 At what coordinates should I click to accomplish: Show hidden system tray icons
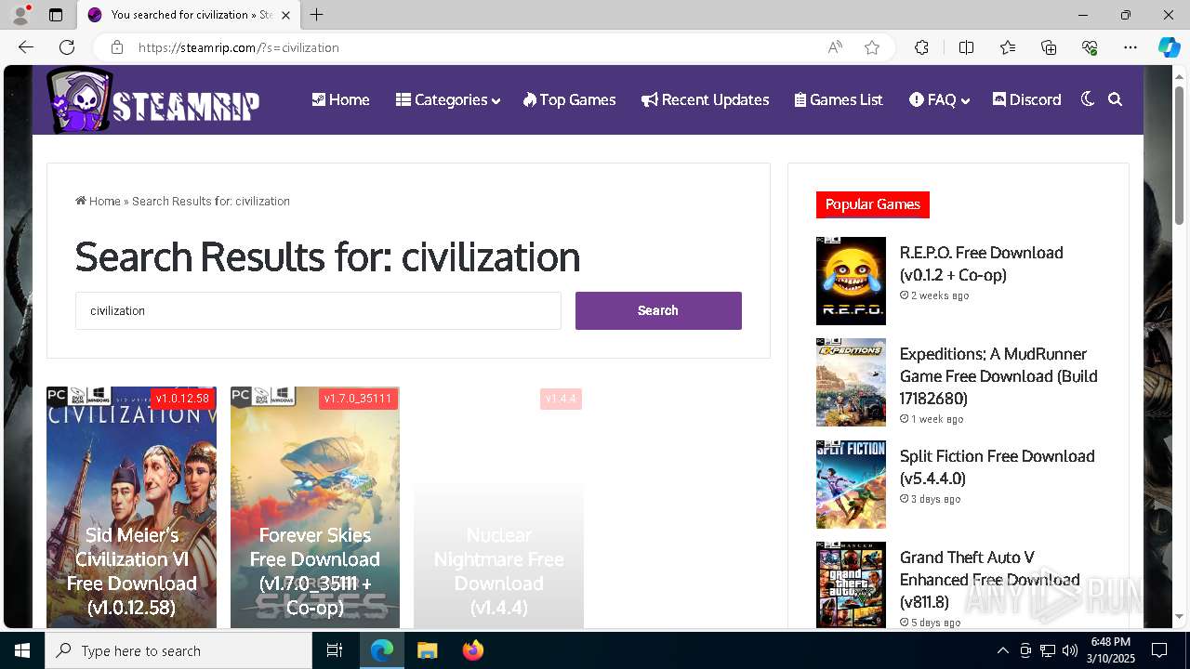pos(1002,650)
